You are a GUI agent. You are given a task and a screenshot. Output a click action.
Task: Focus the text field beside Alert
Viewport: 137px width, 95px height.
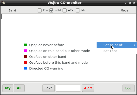tap(68, 88)
